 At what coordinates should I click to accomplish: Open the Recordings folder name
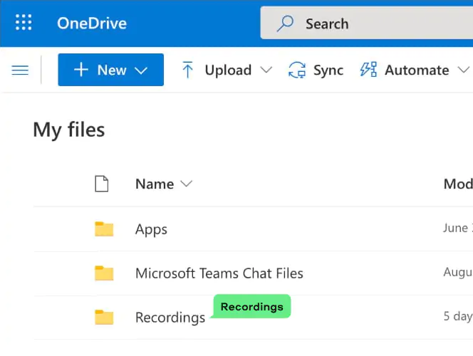(x=170, y=318)
